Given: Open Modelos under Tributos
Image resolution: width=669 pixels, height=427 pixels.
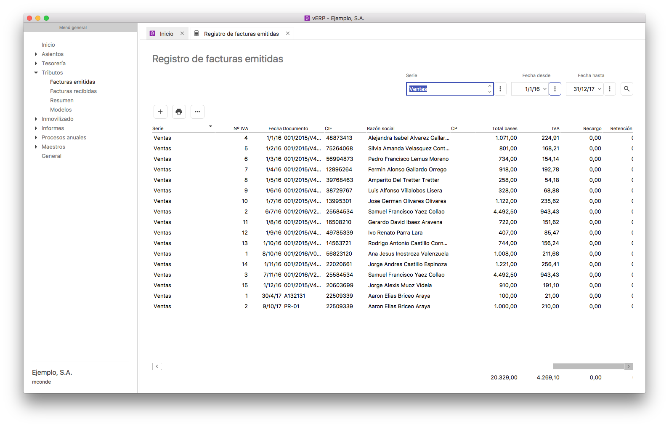Looking at the screenshot, I should [x=61, y=109].
